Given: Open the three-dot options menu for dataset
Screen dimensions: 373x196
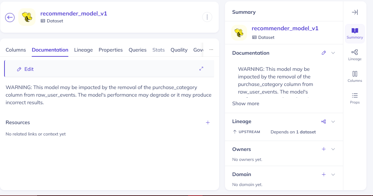Looking at the screenshot, I should tap(207, 17).
